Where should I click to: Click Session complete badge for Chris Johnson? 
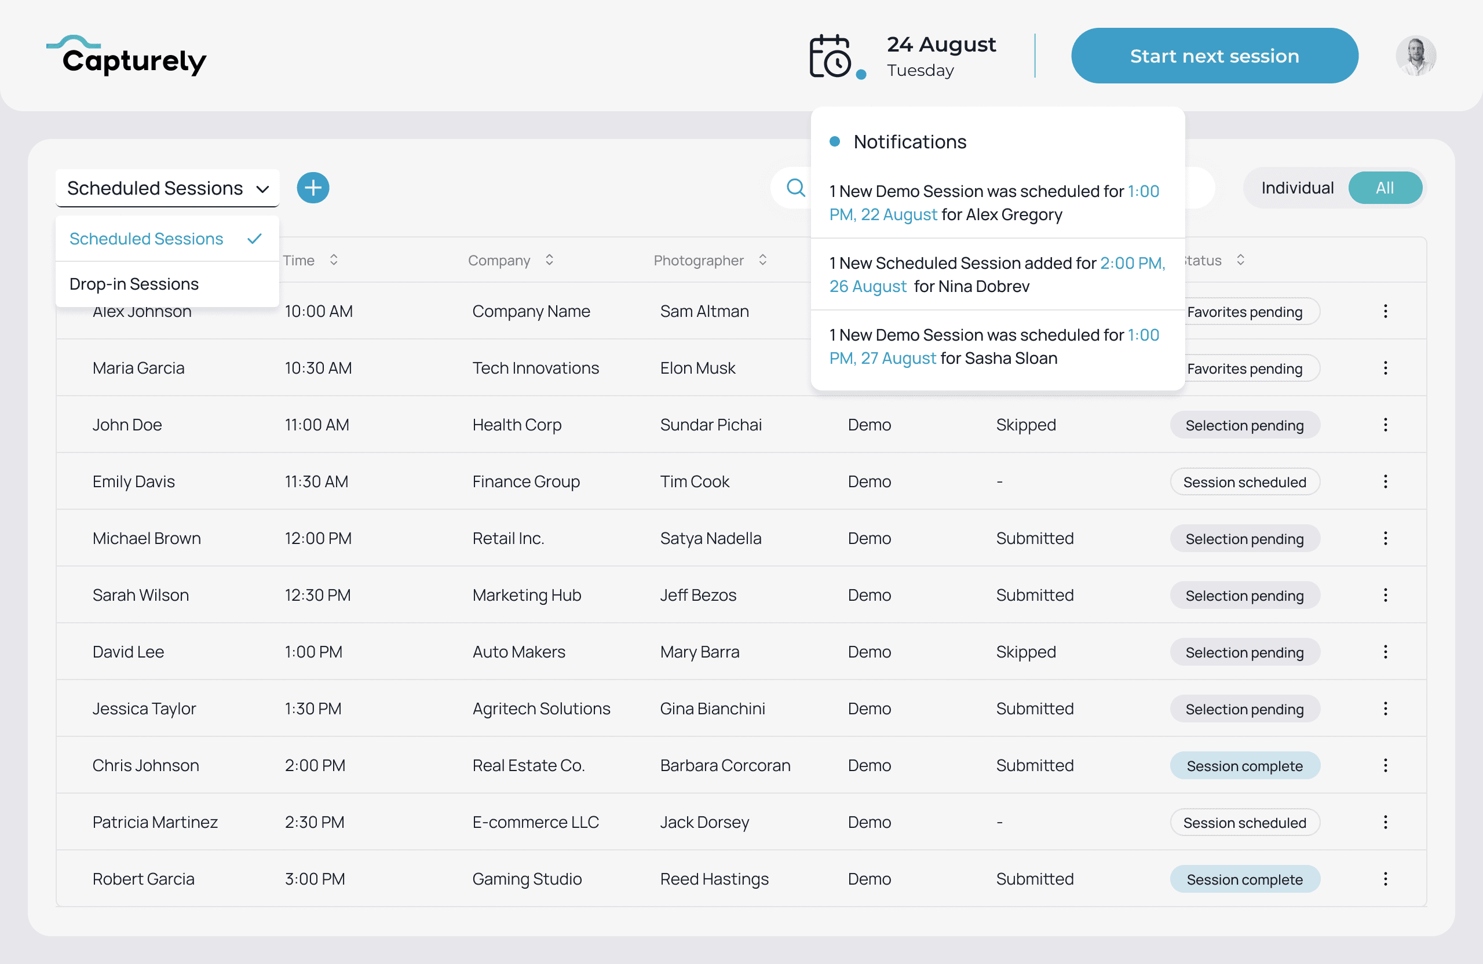pos(1244,766)
